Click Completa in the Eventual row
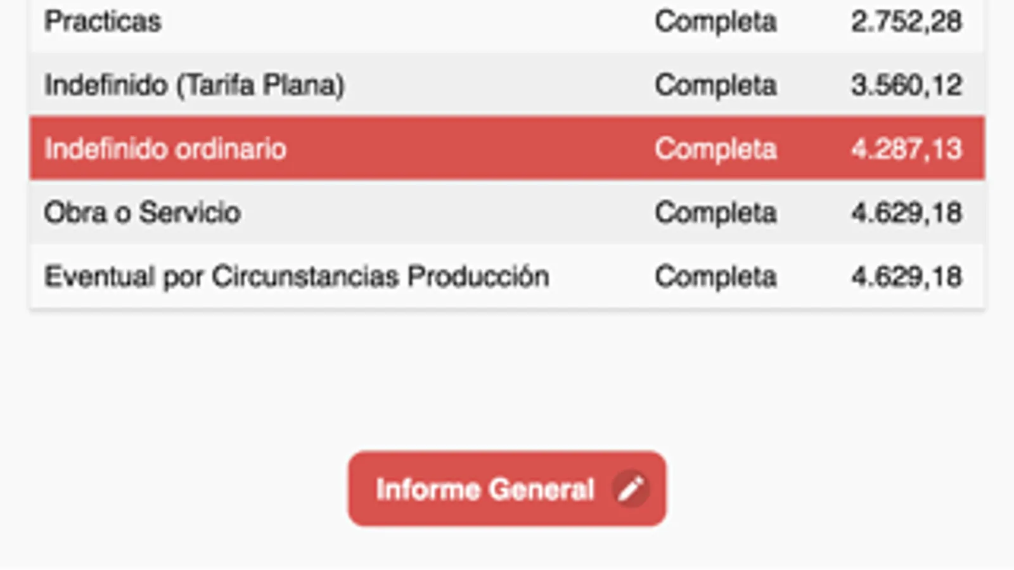The height and width of the screenshot is (570, 1014). (716, 277)
